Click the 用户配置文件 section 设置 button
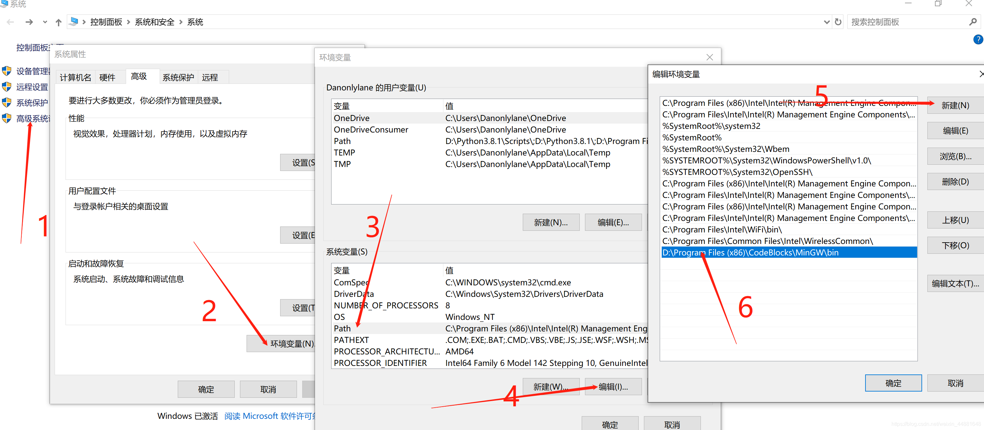This screenshot has width=984, height=430. [x=298, y=235]
